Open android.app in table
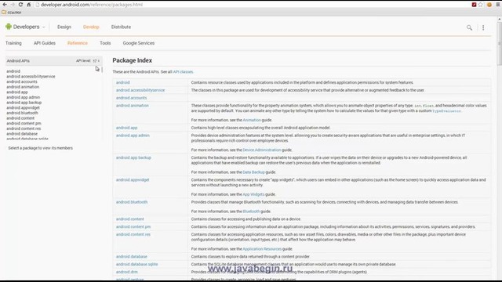 click(x=126, y=128)
